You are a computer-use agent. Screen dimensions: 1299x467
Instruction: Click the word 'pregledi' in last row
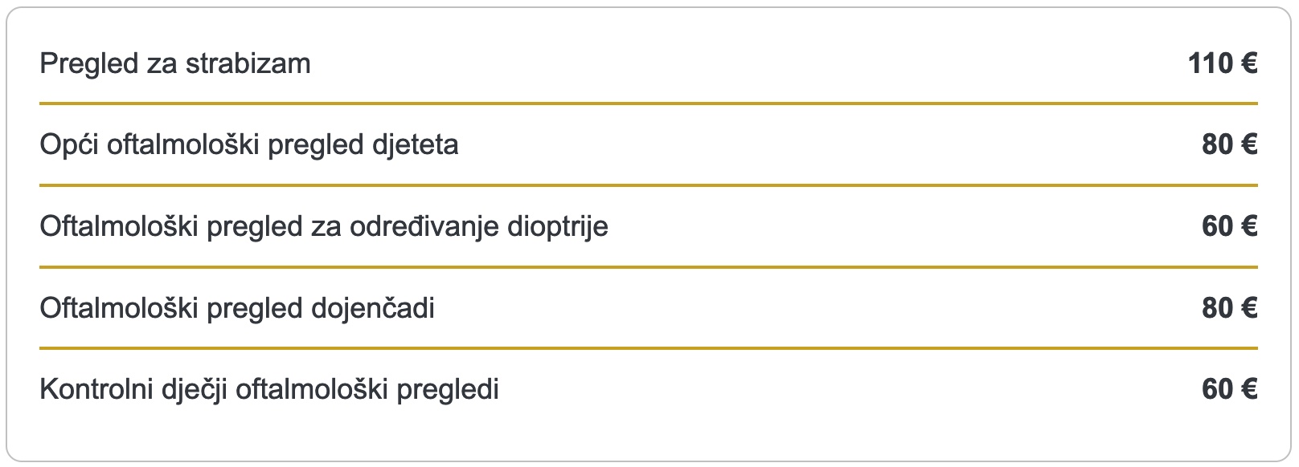pos(448,390)
